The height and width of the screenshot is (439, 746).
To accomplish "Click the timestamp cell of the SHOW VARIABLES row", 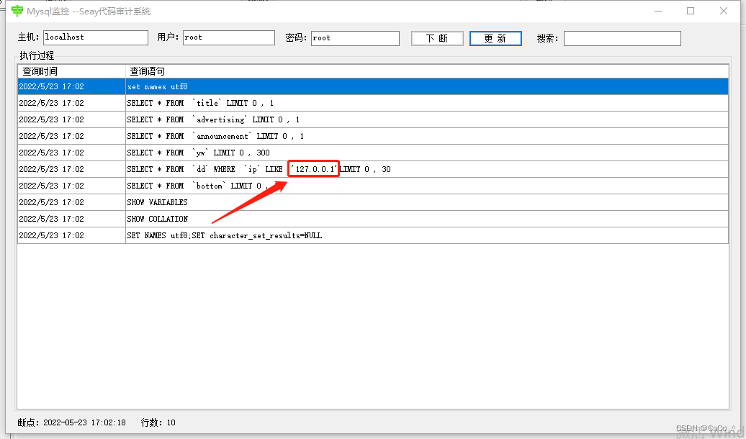I will [71, 203].
